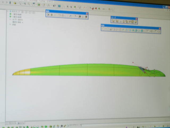Expand the last node in the model tree
The height and width of the screenshot is (128, 170).
click(x=10, y=25)
